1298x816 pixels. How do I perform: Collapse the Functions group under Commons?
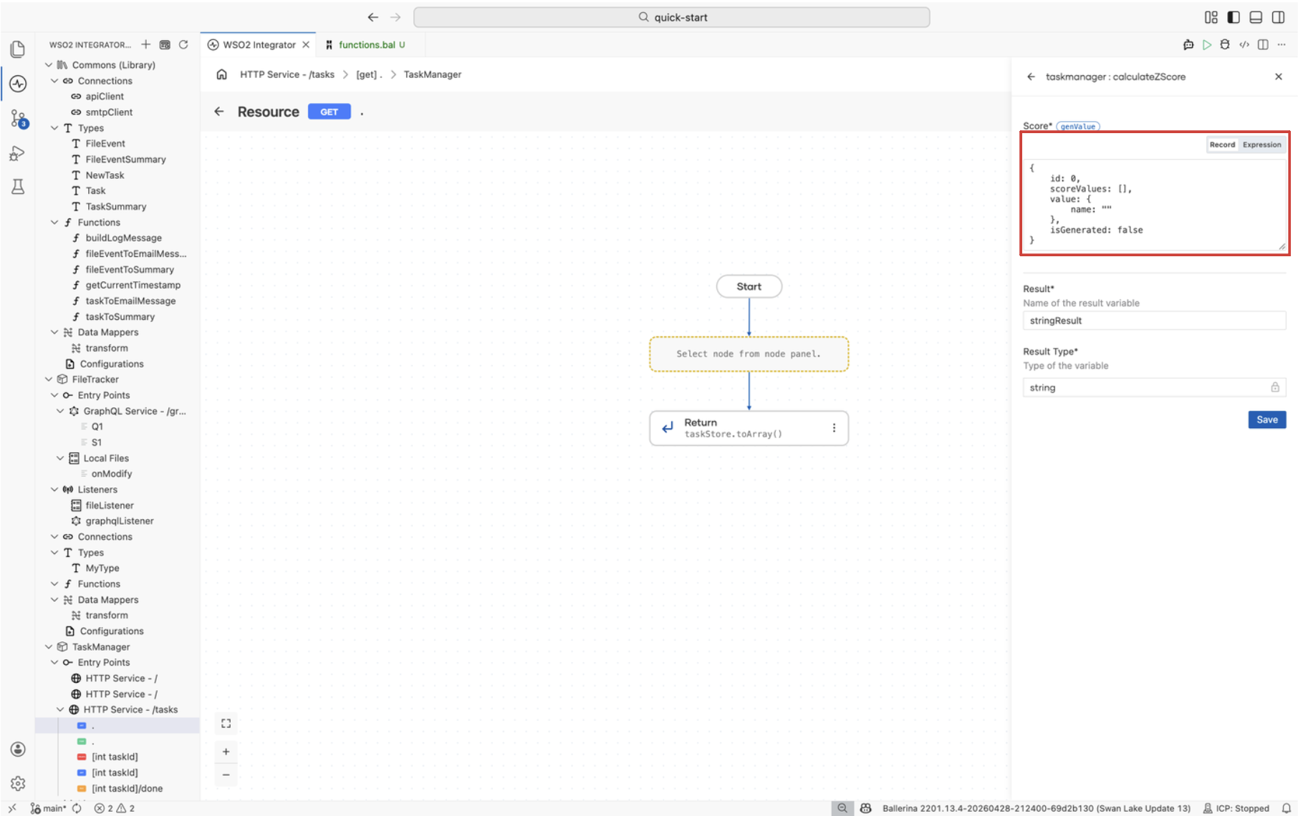pos(54,223)
